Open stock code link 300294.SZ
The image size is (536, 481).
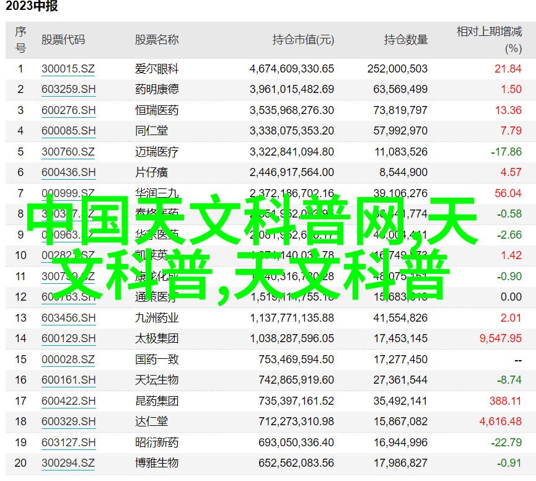tap(68, 463)
